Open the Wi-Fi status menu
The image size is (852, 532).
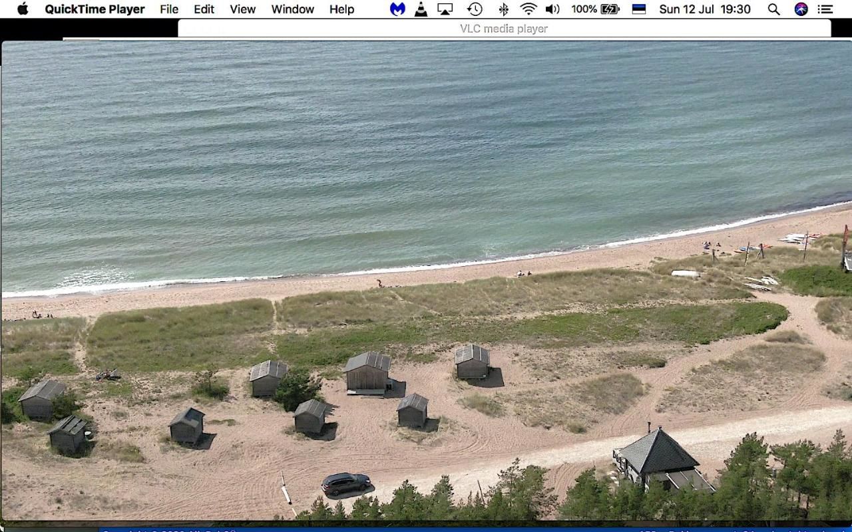(529, 9)
